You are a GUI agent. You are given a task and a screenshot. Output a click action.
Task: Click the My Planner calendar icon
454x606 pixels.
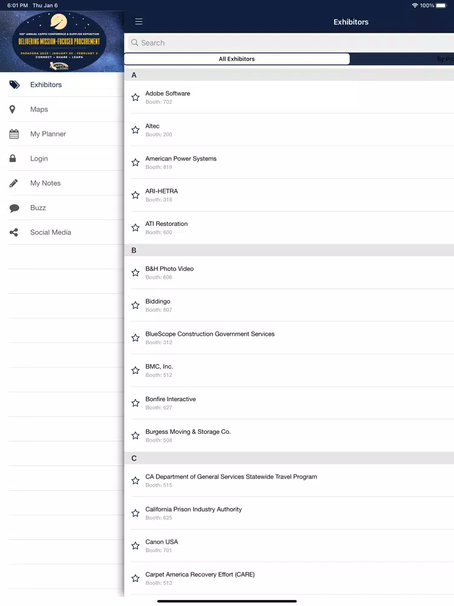pos(14,134)
